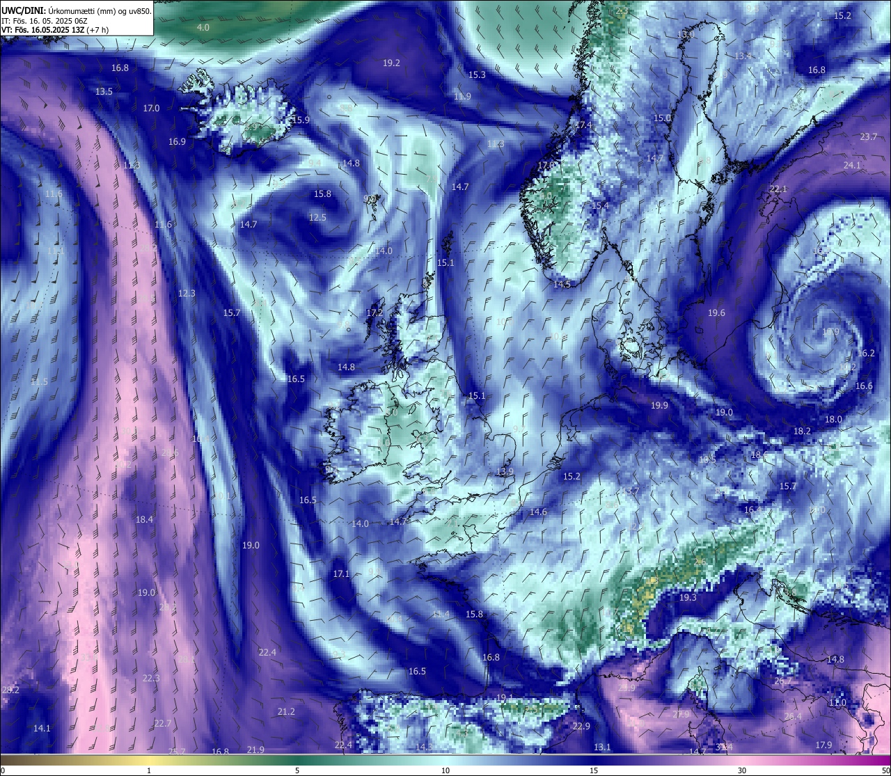Click the 18.2 value on the map
This screenshot has width=891, height=776.
tap(803, 431)
